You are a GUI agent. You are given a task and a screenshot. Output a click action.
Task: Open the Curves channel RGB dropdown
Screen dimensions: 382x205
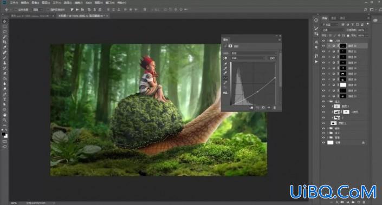click(248, 58)
